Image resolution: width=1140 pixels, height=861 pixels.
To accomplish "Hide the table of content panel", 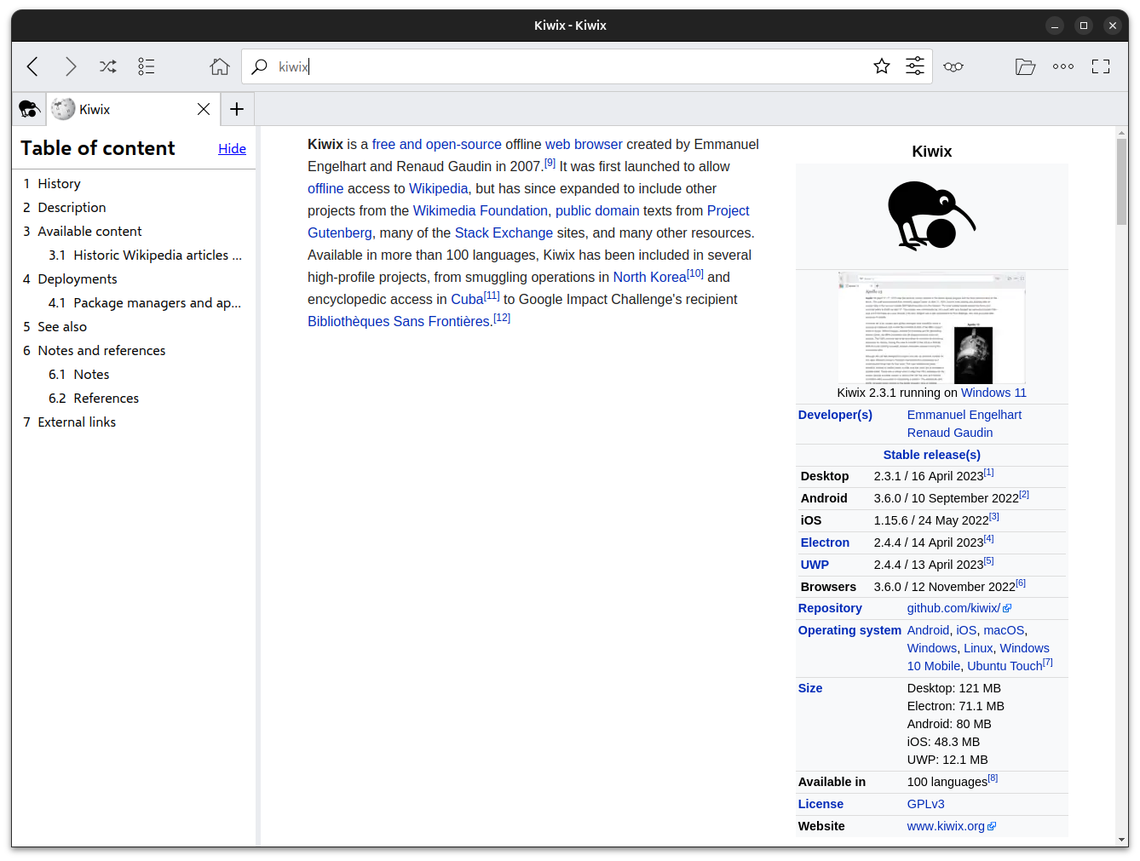I will pyautogui.click(x=232, y=149).
